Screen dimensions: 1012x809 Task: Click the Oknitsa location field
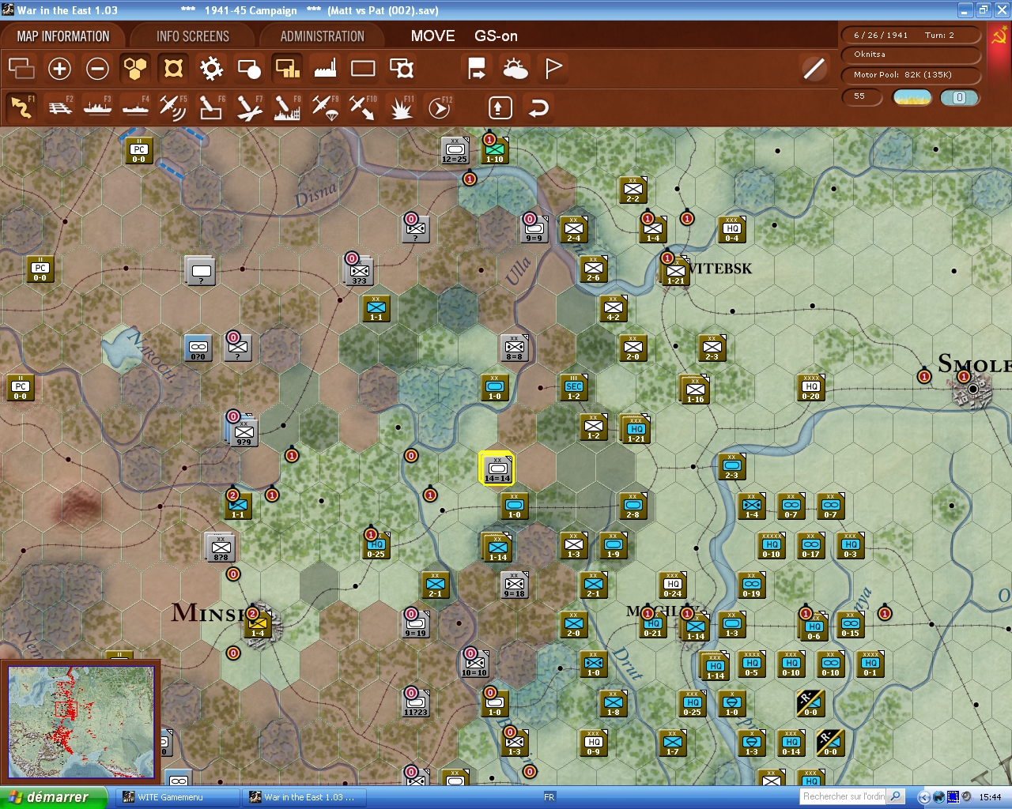click(911, 55)
